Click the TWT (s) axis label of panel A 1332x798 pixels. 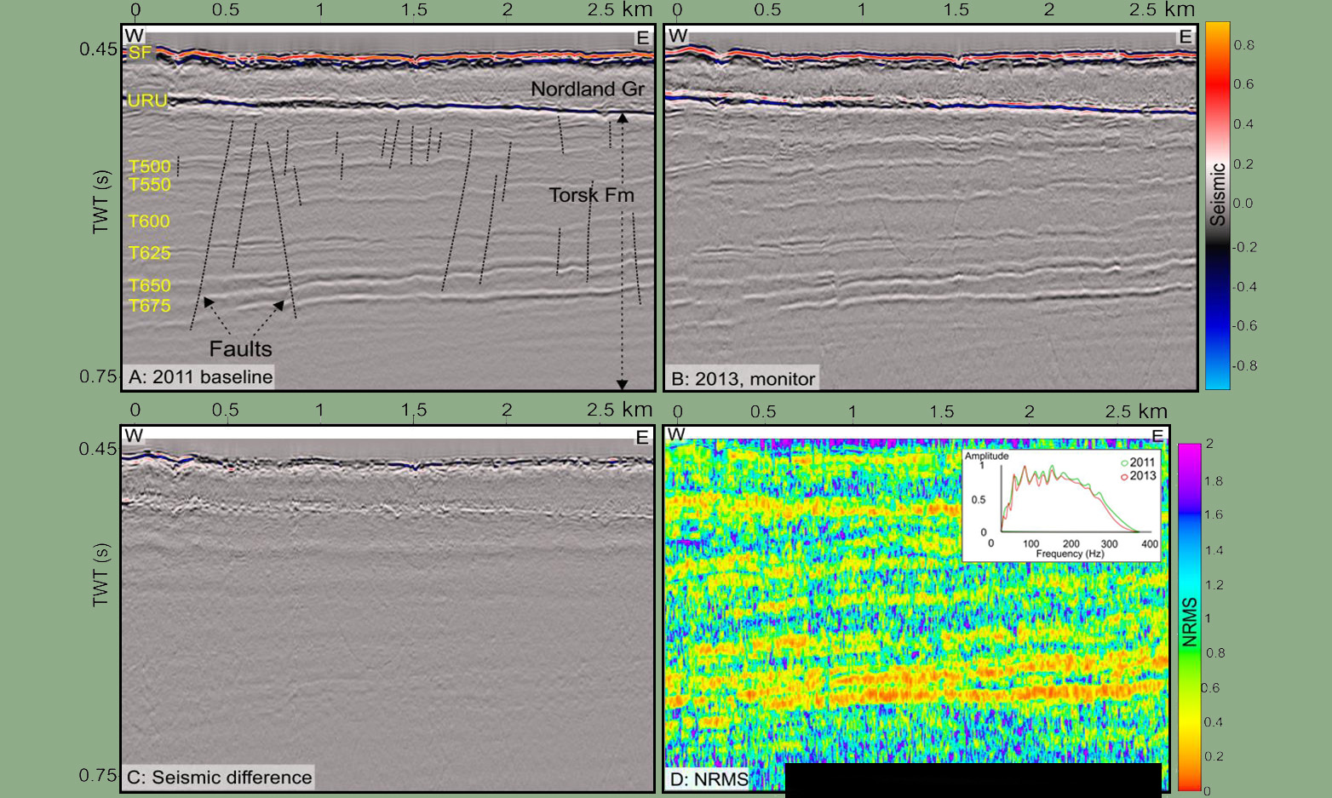pyautogui.click(x=101, y=202)
